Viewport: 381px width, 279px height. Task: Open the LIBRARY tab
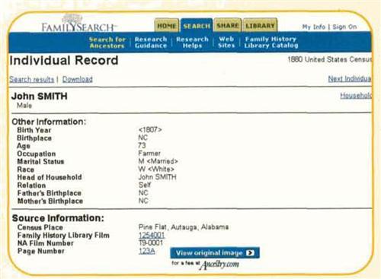[260, 25]
